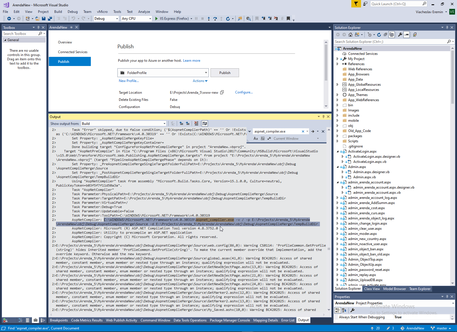Expand the References node
This screenshot has width=457, height=332.
pos(337,64)
